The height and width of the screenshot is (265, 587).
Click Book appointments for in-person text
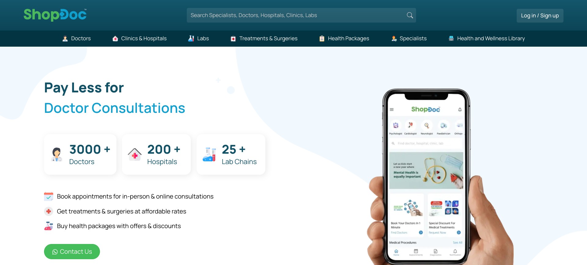(135, 196)
